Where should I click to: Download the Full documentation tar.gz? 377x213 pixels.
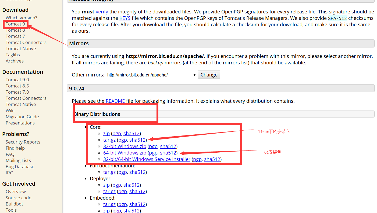109,172
